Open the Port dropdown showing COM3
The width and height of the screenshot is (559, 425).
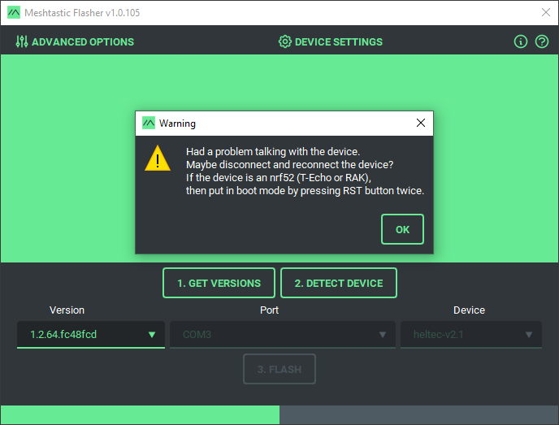tap(283, 335)
